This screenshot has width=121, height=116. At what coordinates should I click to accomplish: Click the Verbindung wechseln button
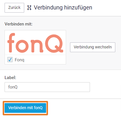[93, 47]
